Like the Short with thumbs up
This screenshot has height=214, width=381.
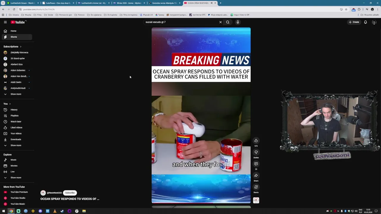click(x=256, y=141)
